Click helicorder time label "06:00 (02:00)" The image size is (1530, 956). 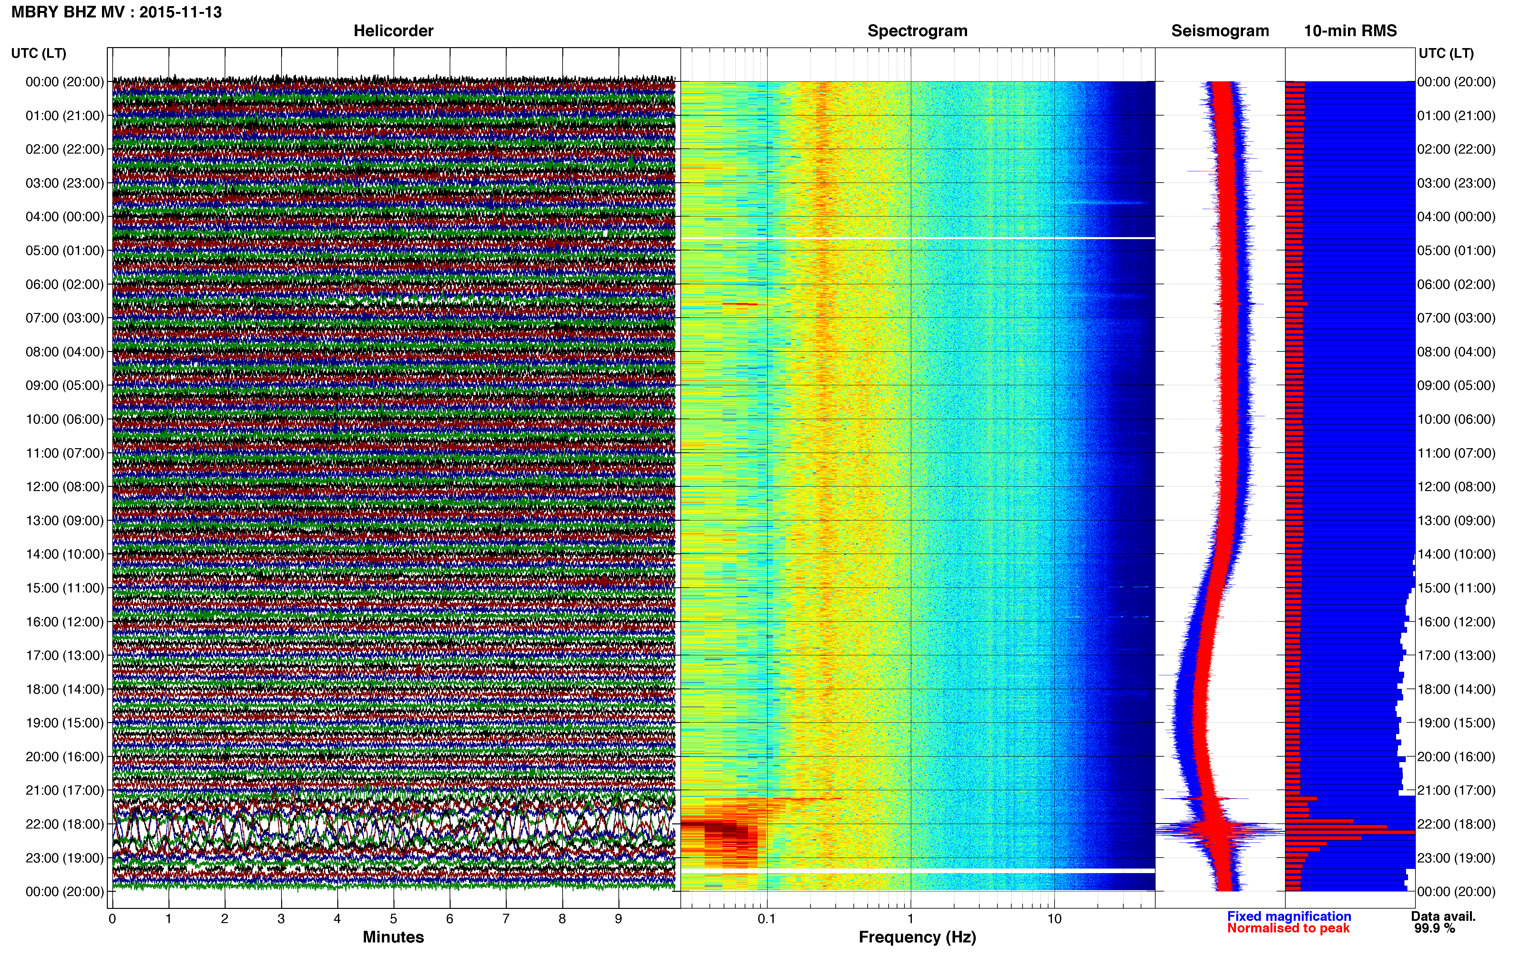[x=65, y=285]
